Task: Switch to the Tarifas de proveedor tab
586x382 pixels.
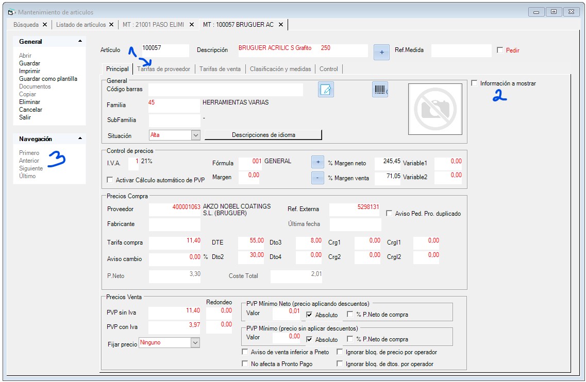Action: point(163,69)
